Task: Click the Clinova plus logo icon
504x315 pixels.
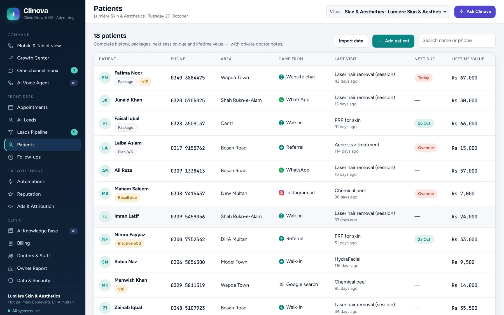Action: (13, 14)
